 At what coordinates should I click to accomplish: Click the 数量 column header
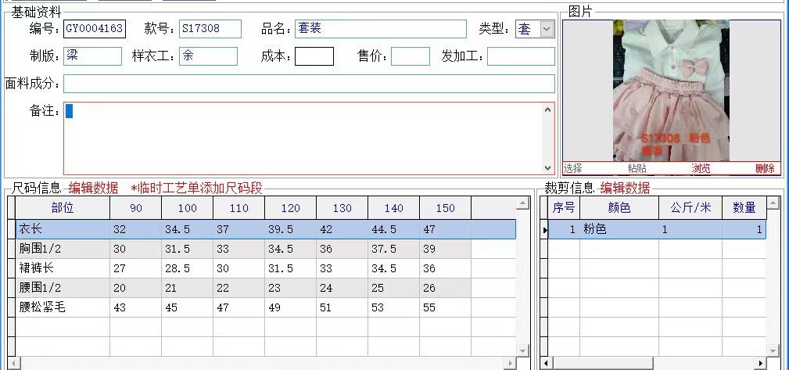coord(744,208)
